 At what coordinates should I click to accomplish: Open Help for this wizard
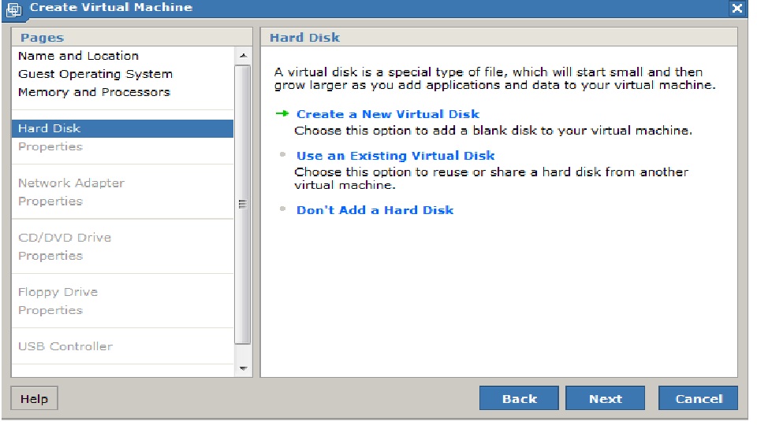click(34, 399)
